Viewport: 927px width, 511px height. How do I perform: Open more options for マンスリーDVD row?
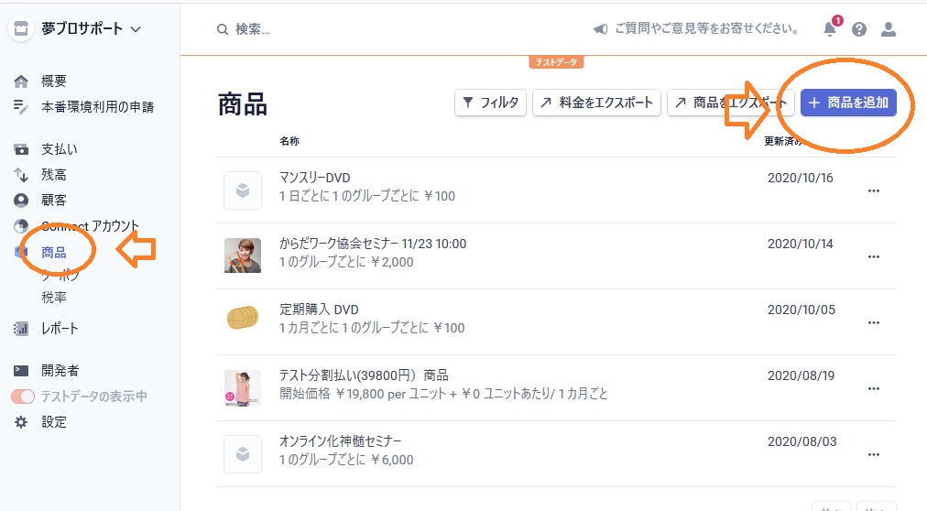coord(874,190)
